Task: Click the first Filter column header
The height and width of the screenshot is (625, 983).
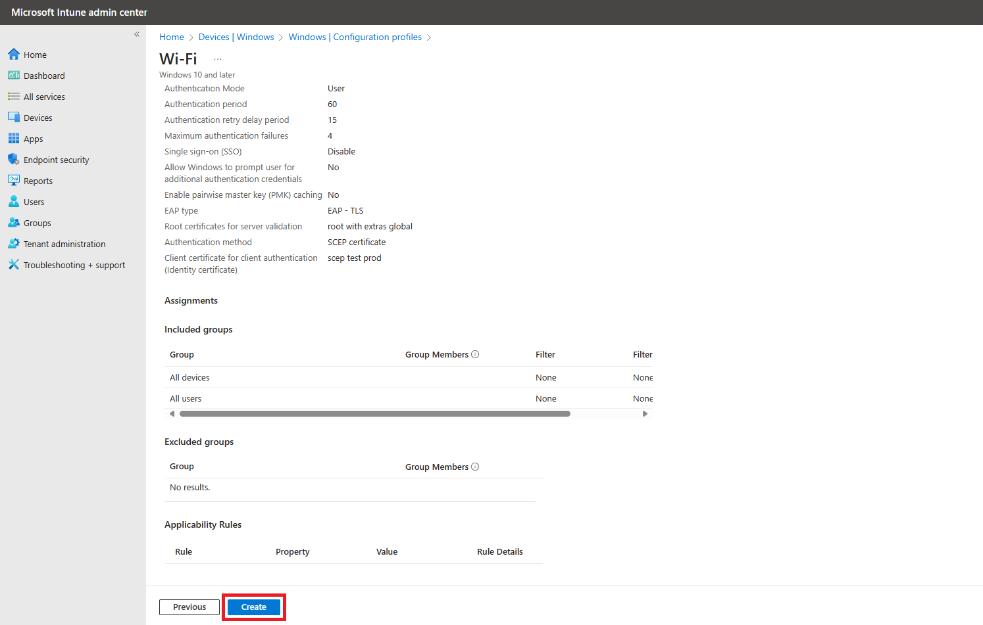Action: tap(545, 354)
